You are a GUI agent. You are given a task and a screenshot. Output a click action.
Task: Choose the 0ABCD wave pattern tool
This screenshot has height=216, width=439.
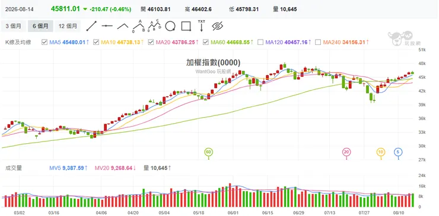tap(155, 25)
